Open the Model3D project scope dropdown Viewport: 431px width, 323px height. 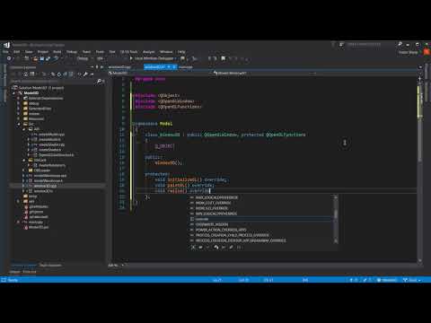pyautogui.click(x=160, y=73)
